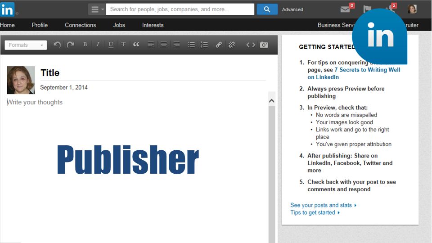Click the editor scrollbar up arrow
Viewport: 432px width, 243px height.
(272, 101)
